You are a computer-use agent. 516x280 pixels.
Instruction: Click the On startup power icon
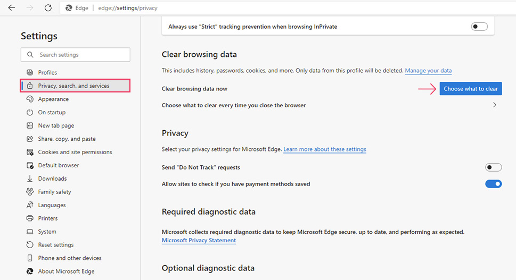[x=30, y=112]
